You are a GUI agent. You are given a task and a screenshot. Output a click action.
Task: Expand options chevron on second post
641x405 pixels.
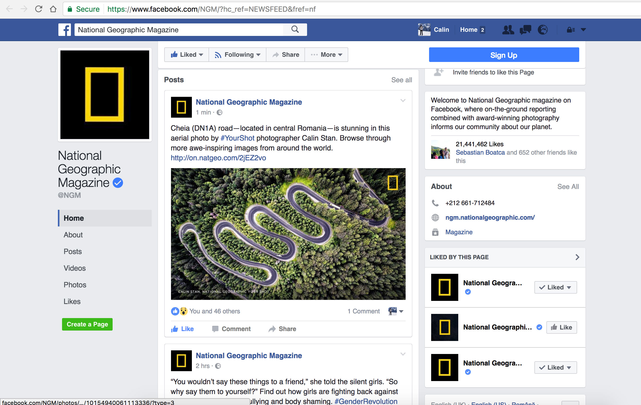point(403,354)
